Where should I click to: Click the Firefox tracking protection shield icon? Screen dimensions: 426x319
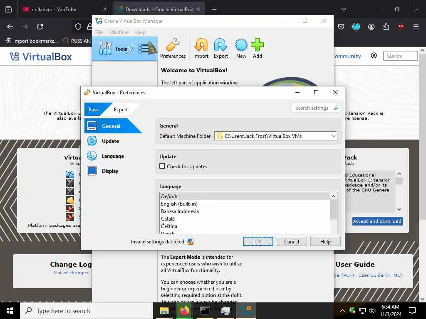pos(78,27)
